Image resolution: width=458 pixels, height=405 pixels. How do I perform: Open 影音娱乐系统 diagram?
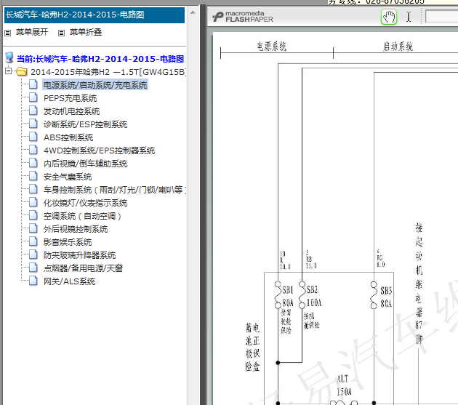68,242
